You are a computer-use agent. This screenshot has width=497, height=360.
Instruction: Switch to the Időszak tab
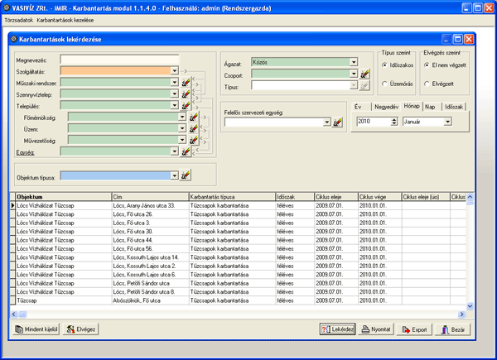pyautogui.click(x=454, y=107)
